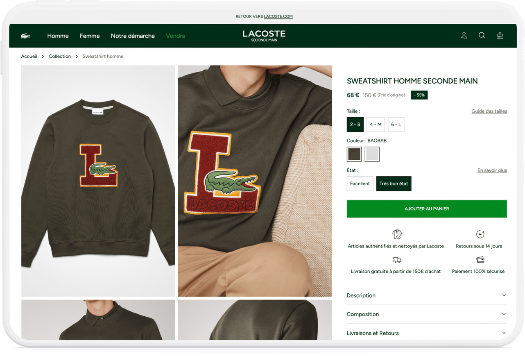Click the crocodile logo in the header
The image size is (525, 356).
26,36
